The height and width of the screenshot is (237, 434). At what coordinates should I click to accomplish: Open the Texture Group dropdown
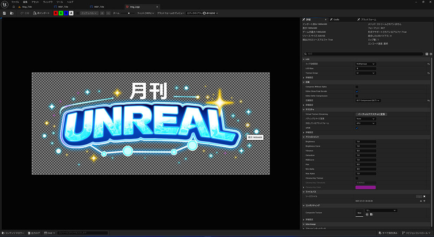click(x=365, y=73)
